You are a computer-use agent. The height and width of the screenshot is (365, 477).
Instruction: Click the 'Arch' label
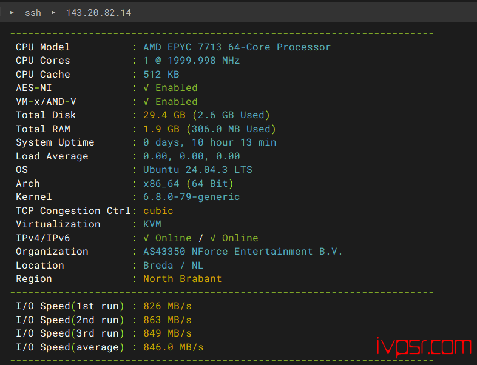click(28, 184)
